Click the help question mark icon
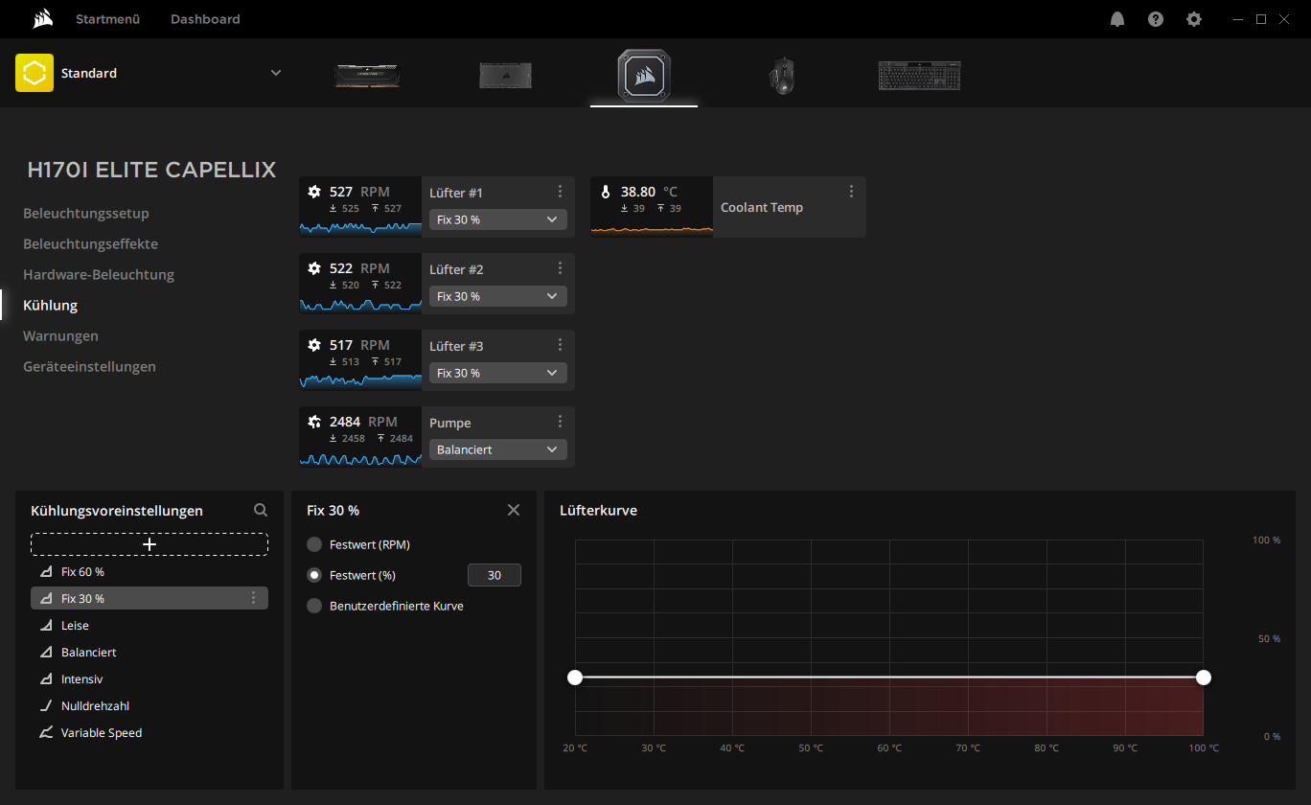 coord(1156,19)
